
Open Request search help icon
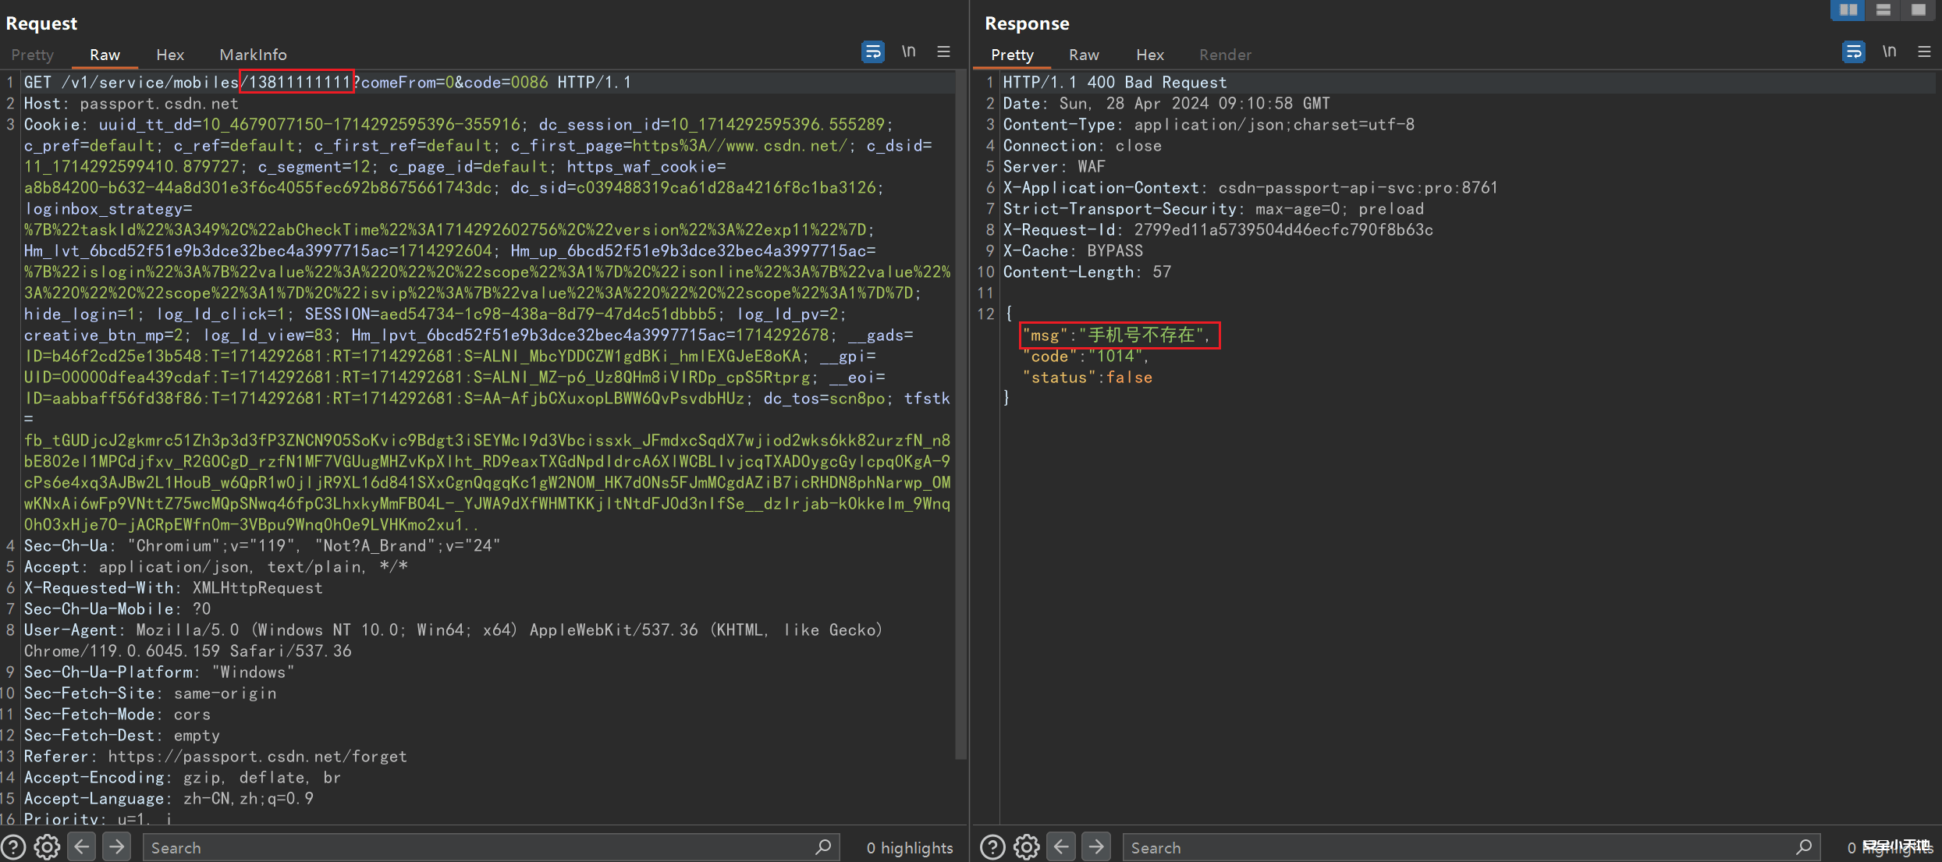point(13,847)
